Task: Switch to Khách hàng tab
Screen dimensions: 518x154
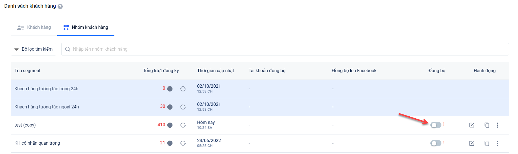Action: 34,27
